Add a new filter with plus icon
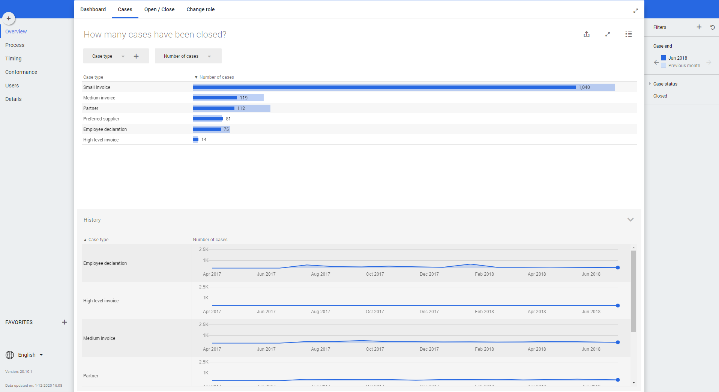Screen dimensions: 719x392 699,27
